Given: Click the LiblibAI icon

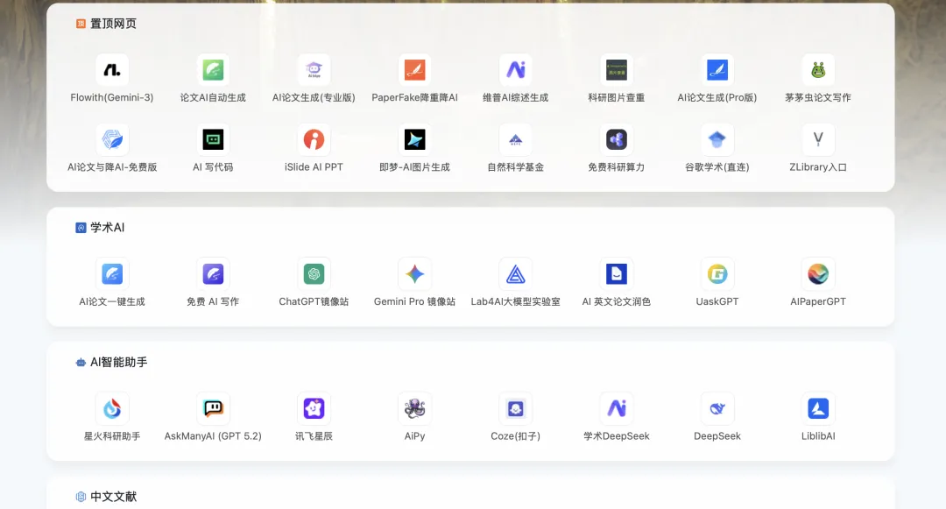Looking at the screenshot, I should [x=817, y=409].
